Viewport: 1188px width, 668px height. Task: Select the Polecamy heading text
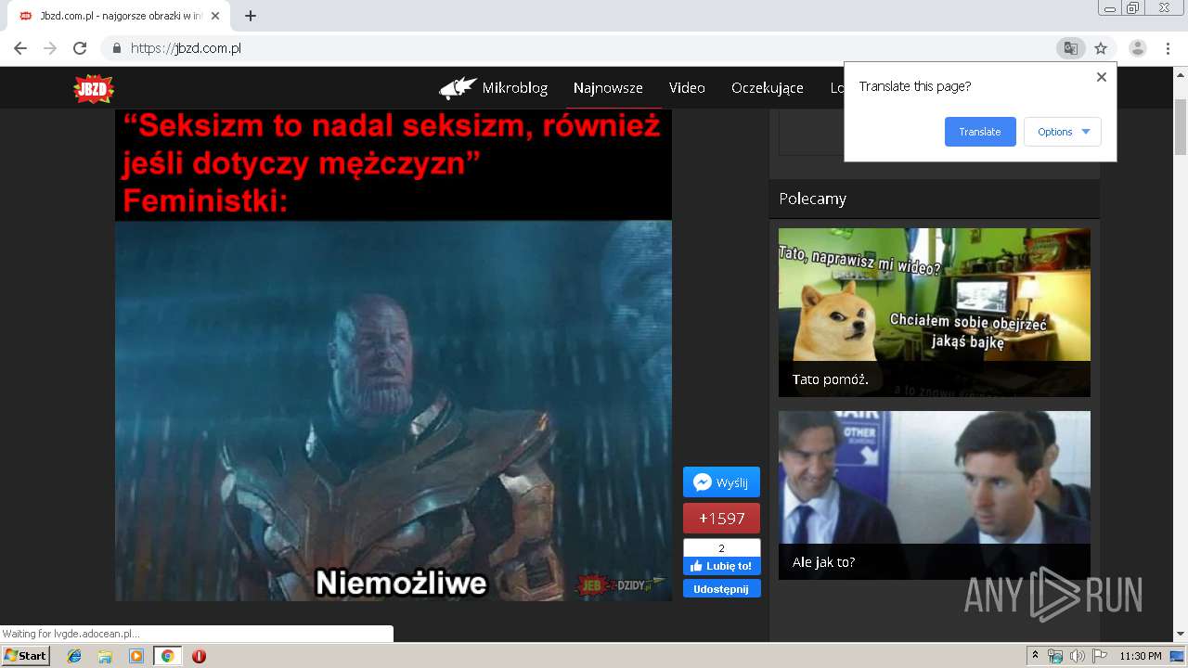coord(813,199)
